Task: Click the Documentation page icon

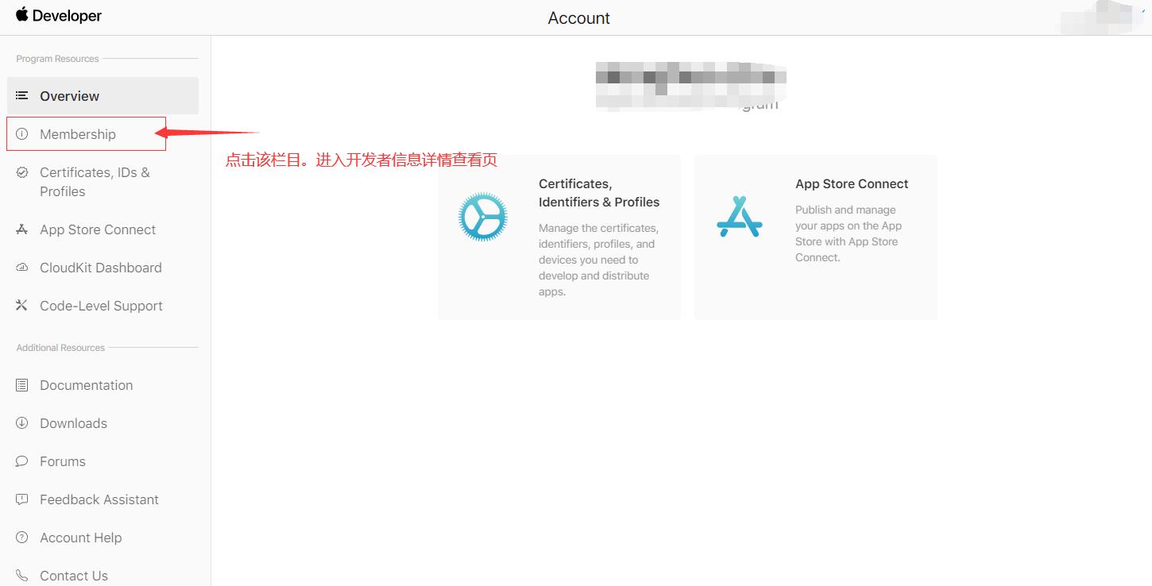Action: (x=22, y=385)
